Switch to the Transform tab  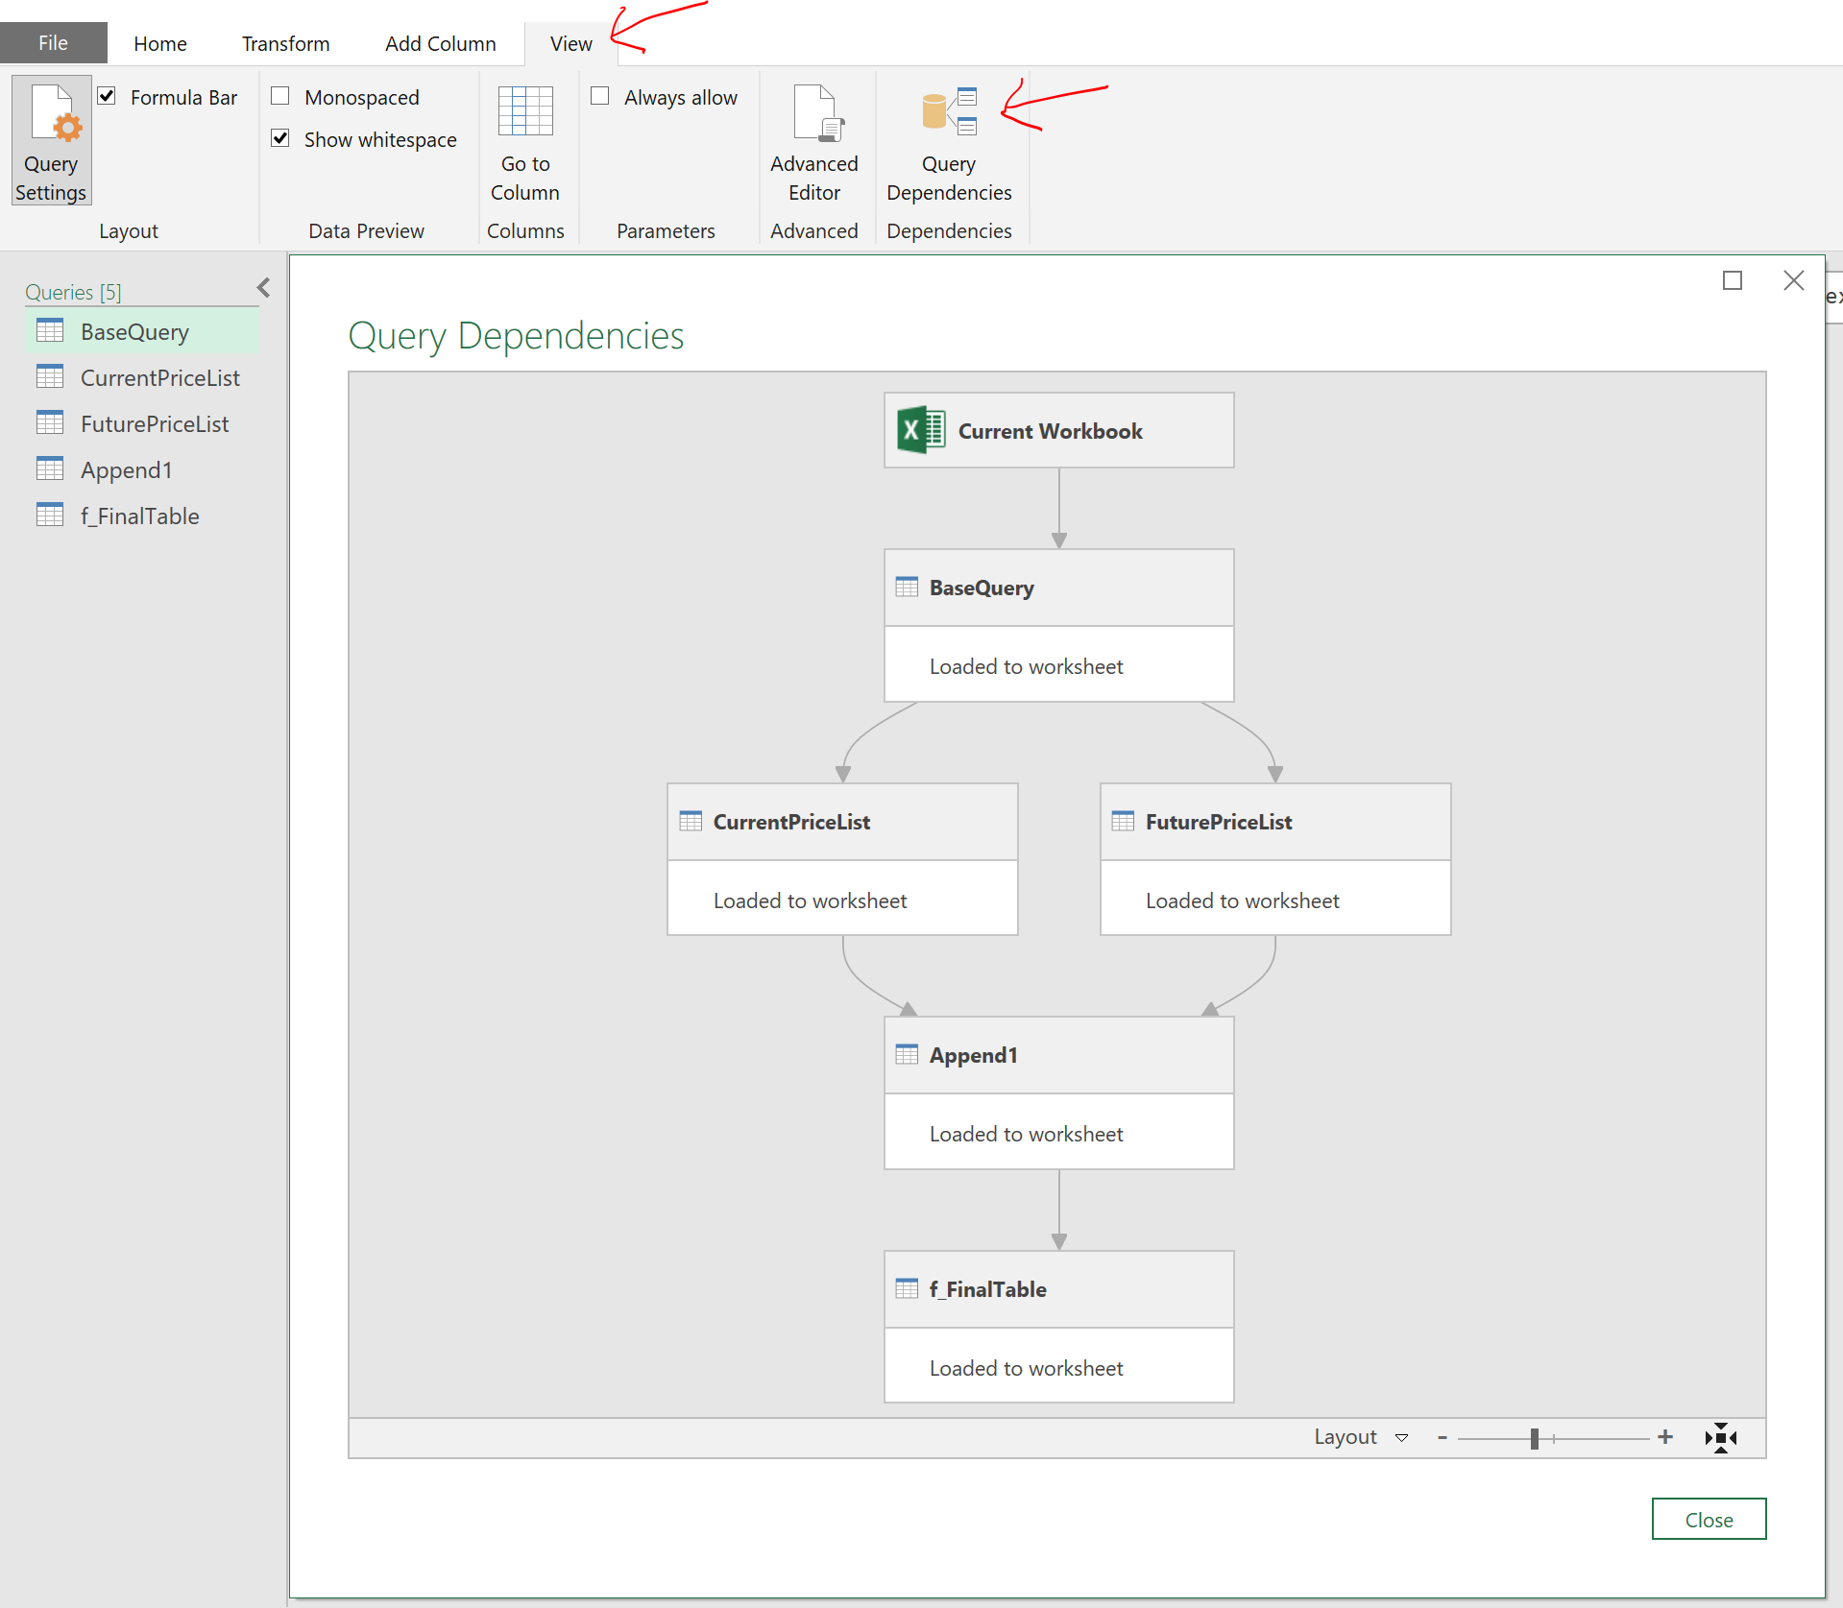285,44
